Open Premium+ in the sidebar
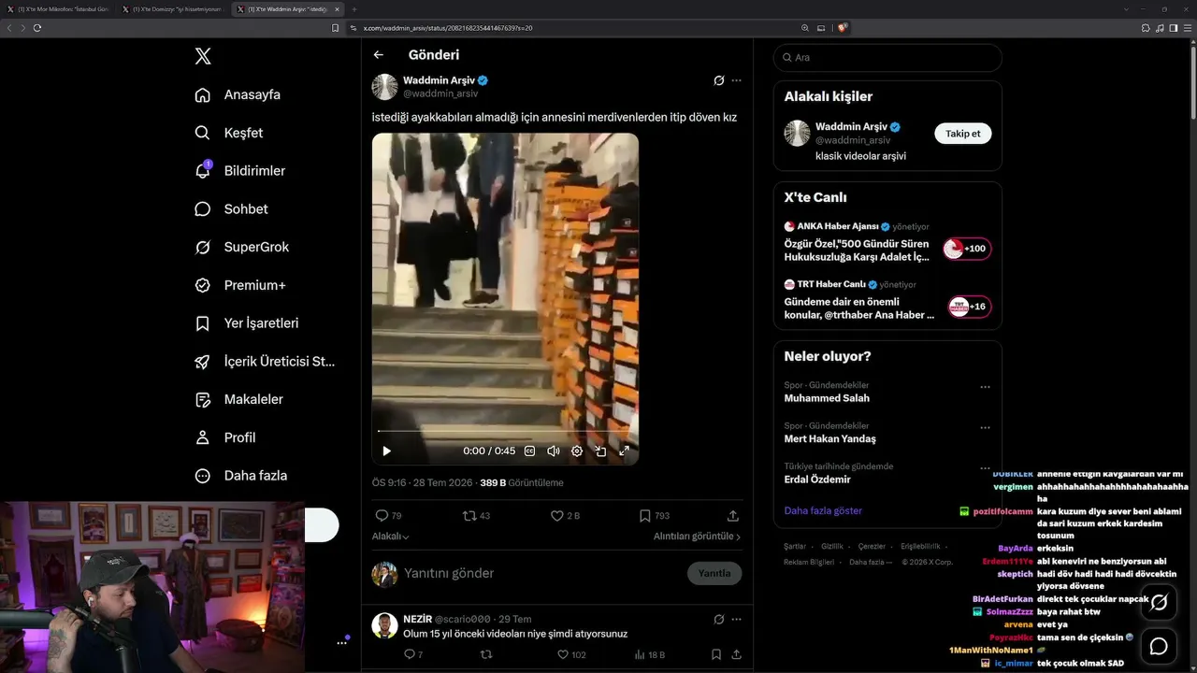Viewport: 1197px width, 673px height. click(x=239, y=285)
